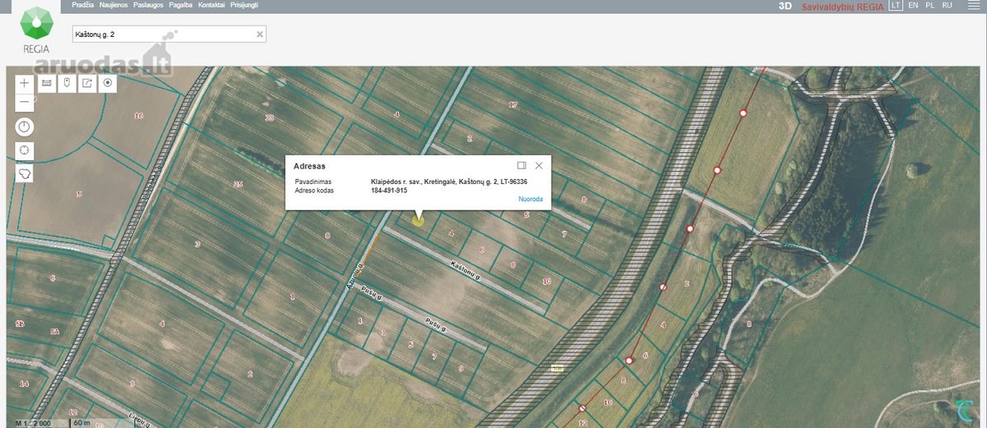The width and height of the screenshot is (987, 428).
Task: Zoom out with the minus button
Action: [x=25, y=102]
